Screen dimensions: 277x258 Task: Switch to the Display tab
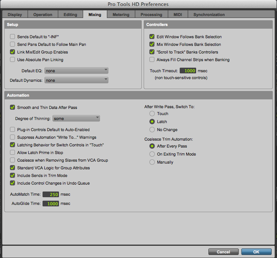tap(15, 15)
